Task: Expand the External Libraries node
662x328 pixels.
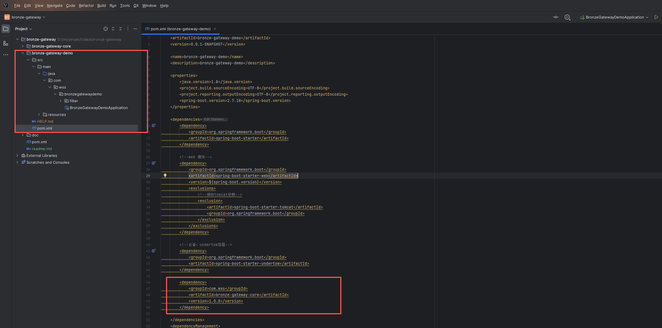Action: 17,155
